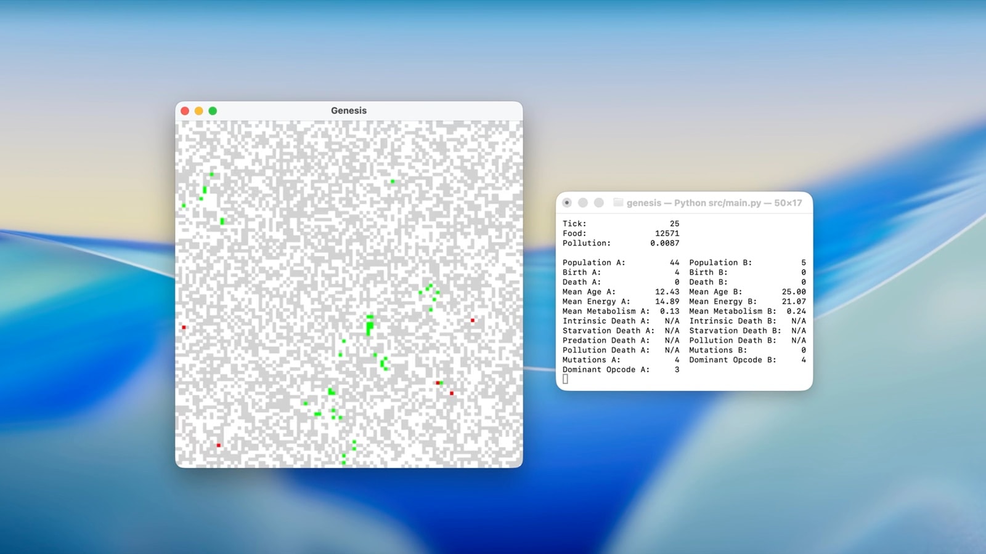Click terminal title 'genesis — Python src/main.py'

(x=694, y=203)
